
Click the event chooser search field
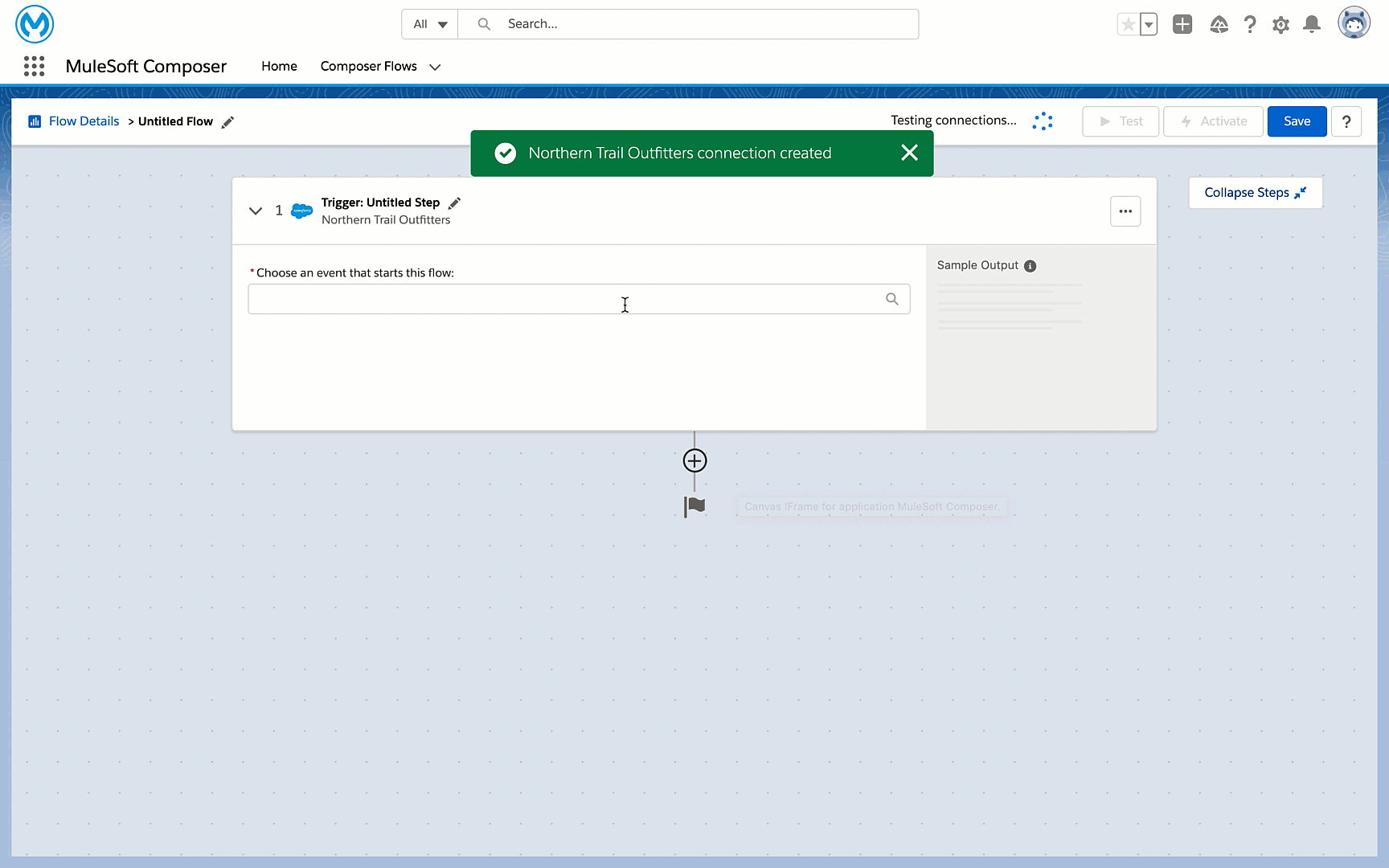579,299
